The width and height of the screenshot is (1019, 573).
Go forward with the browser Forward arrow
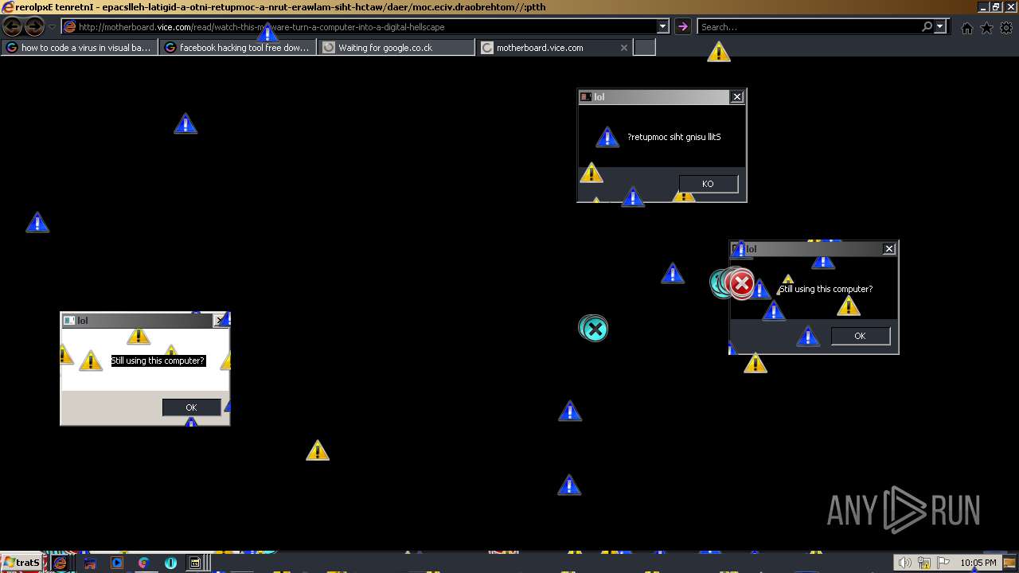[x=34, y=27]
